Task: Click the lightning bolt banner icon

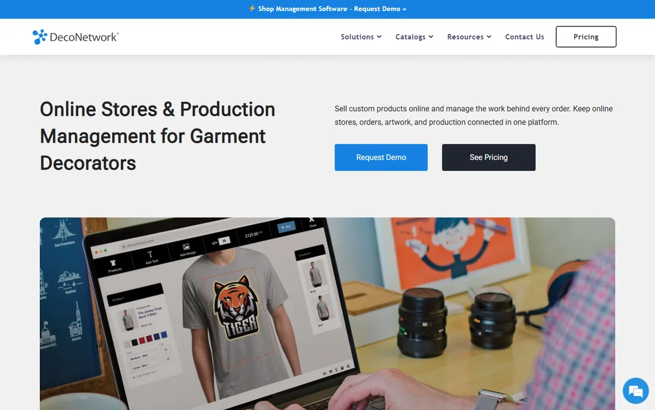Action: (x=252, y=8)
